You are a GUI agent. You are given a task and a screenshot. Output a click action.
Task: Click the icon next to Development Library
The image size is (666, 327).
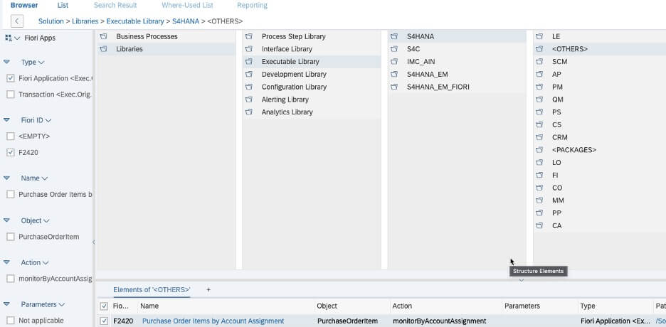249,74
